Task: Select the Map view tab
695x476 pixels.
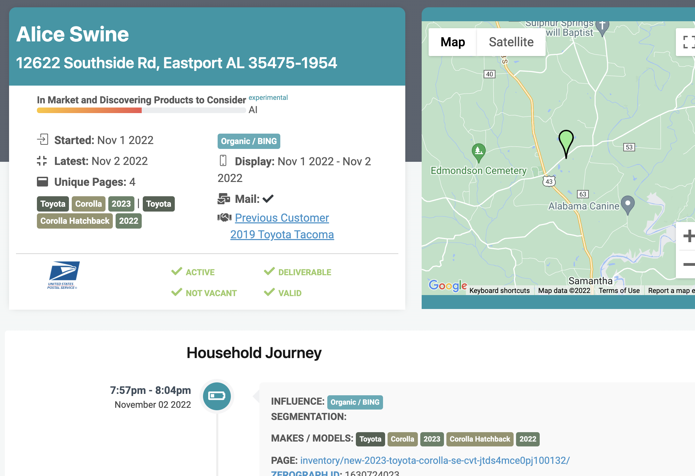Action: pyautogui.click(x=452, y=42)
